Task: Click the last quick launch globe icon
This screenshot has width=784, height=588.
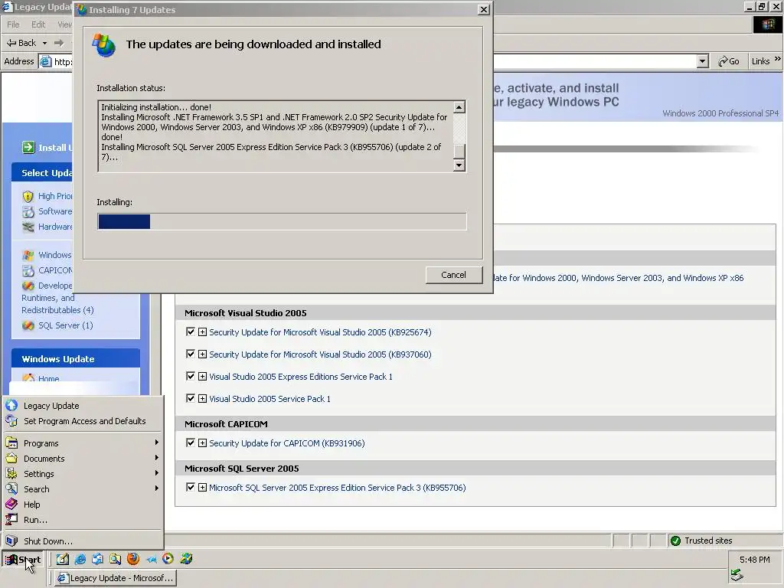Action: [x=186, y=558]
